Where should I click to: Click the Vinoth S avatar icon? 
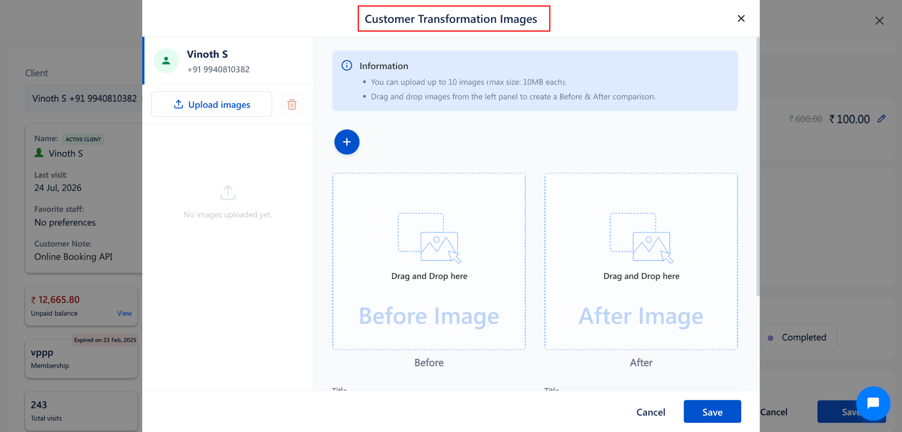click(x=166, y=61)
